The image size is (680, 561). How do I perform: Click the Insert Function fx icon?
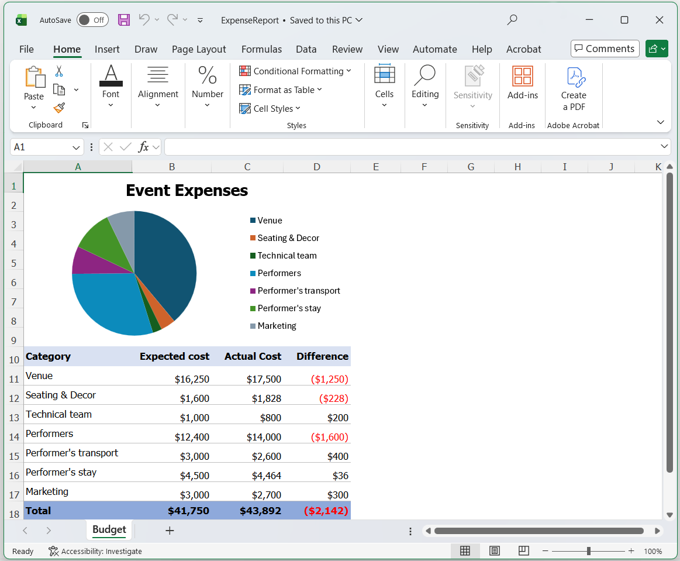[x=143, y=147]
